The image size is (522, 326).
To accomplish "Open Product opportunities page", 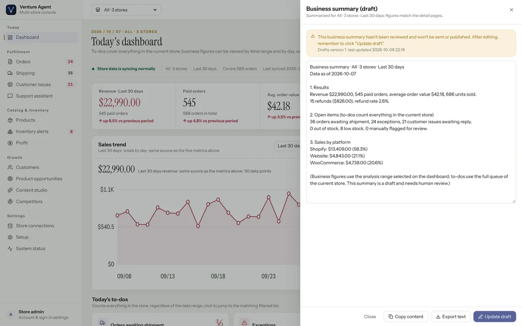I will pos(41,179).
